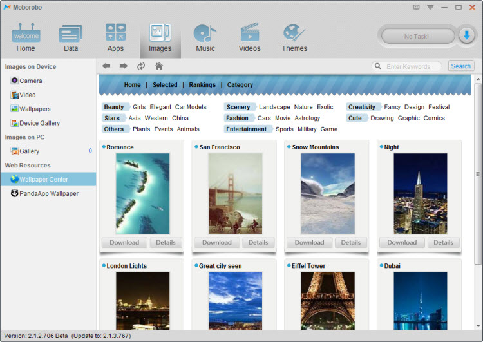The image size is (483, 342).
Task: Download the Snow Mountains wallpaper
Action: click(x=309, y=242)
